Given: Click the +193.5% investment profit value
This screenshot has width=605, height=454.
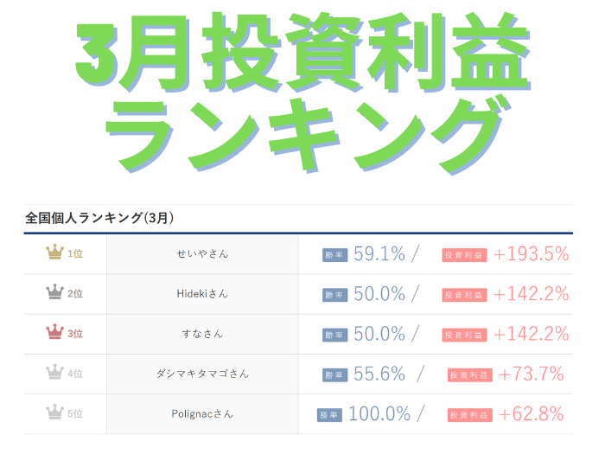Looking at the screenshot, I should coord(531,254).
